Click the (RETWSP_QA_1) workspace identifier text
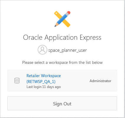This screenshot has height=118, width=125. point(41,82)
